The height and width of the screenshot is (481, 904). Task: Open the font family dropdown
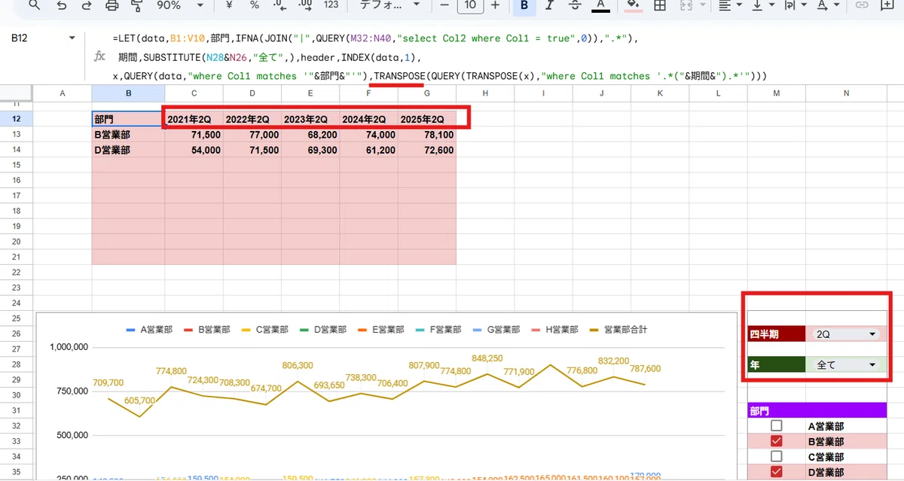point(390,5)
